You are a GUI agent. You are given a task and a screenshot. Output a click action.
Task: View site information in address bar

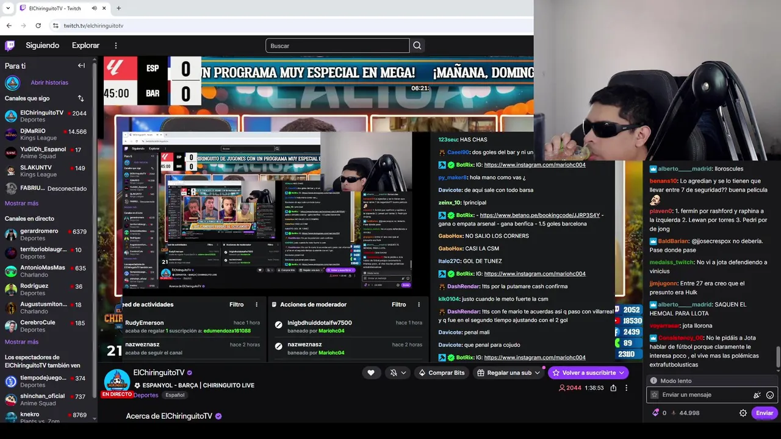56,26
